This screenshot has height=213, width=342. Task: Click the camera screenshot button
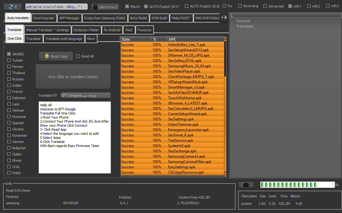click(x=246, y=185)
